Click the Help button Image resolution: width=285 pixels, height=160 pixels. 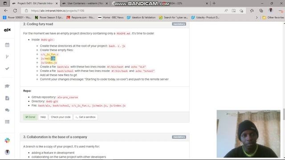[43, 117]
